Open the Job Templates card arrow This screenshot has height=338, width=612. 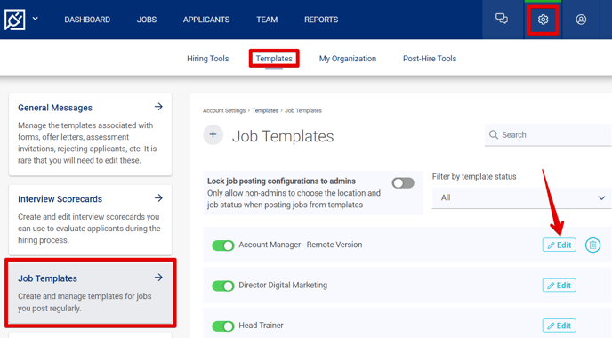pyautogui.click(x=158, y=278)
